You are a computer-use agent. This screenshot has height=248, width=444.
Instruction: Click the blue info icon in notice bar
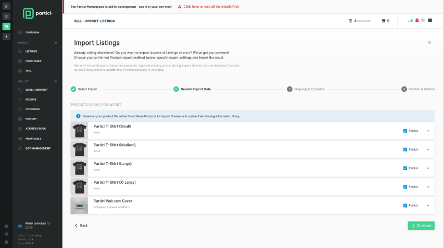78,116
